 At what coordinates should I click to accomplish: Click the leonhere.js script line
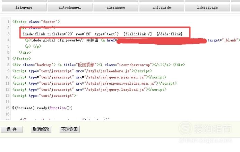82,71
